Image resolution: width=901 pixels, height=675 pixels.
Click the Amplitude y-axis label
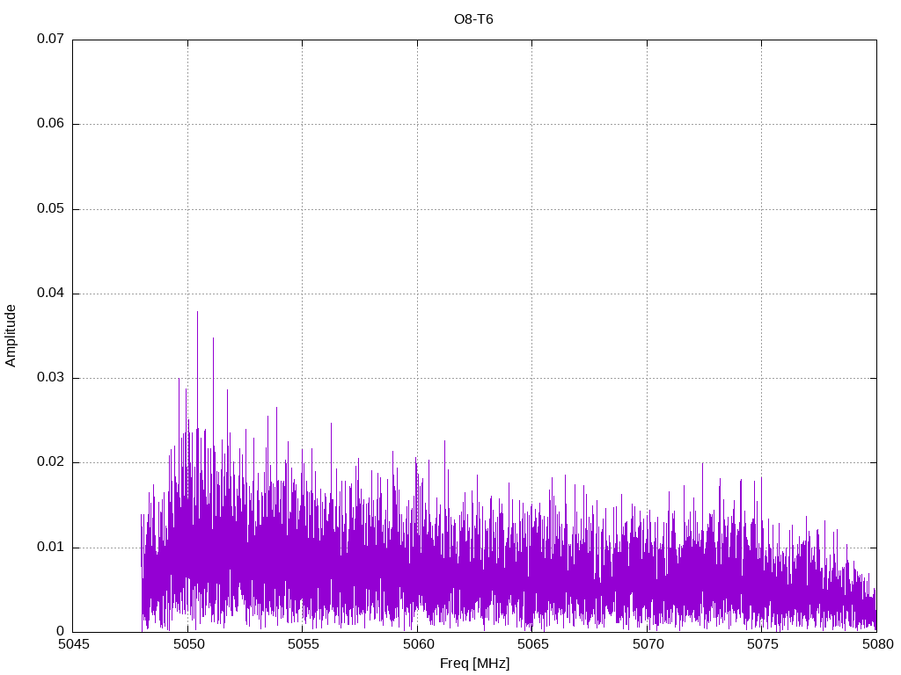[11, 335]
